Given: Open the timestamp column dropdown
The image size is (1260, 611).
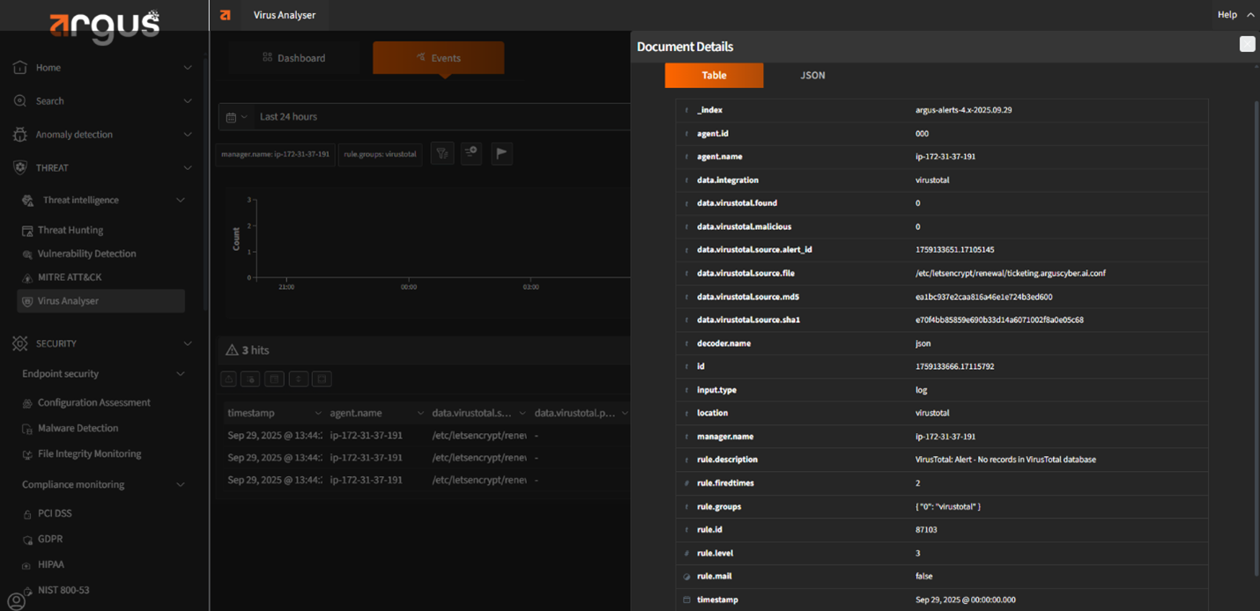Looking at the screenshot, I should [318, 413].
